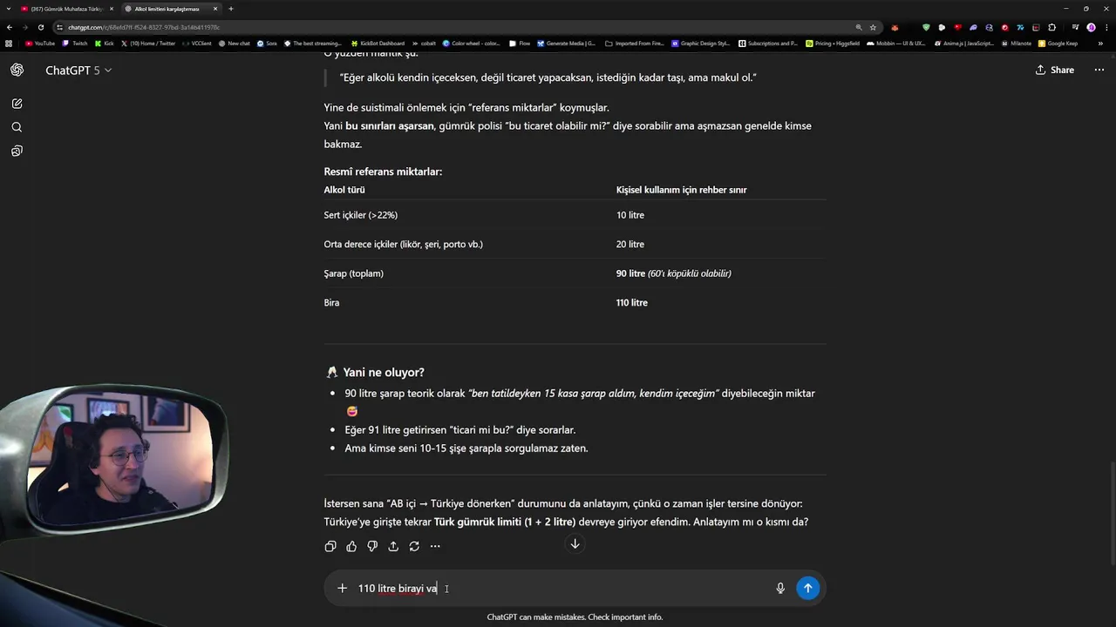This screenshot has height=627, width=1116.
Task: Give the response a thumbs up
Action: (351, 546)
